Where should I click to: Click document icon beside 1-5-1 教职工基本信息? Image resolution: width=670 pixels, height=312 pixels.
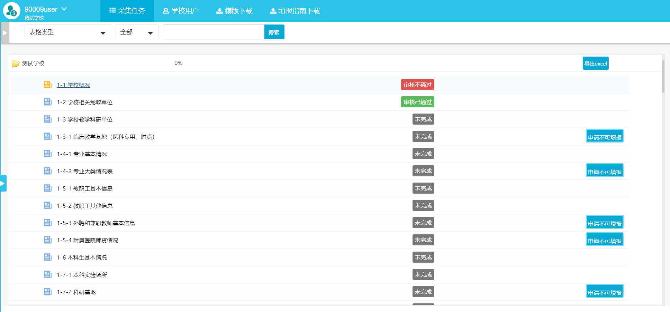(x=48, y=188)
